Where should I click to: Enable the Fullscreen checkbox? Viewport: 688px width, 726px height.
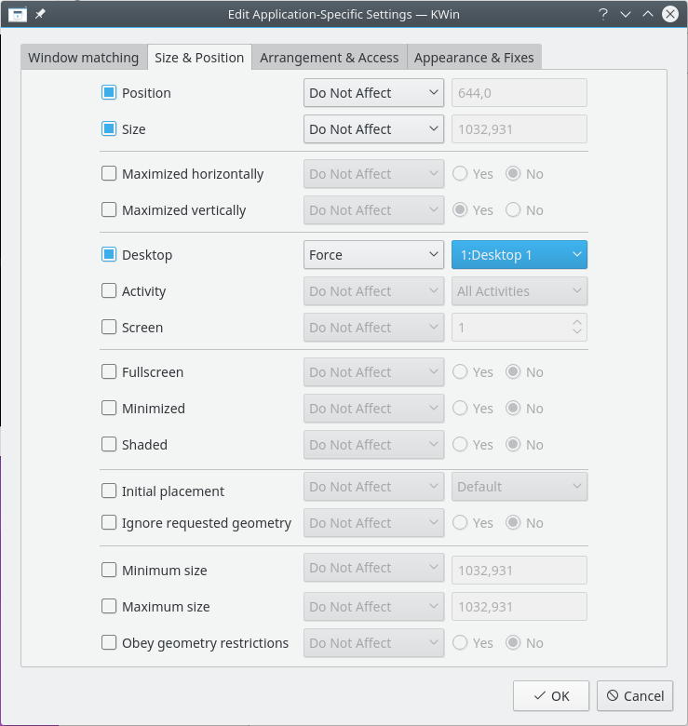click(x=109, y=372)
